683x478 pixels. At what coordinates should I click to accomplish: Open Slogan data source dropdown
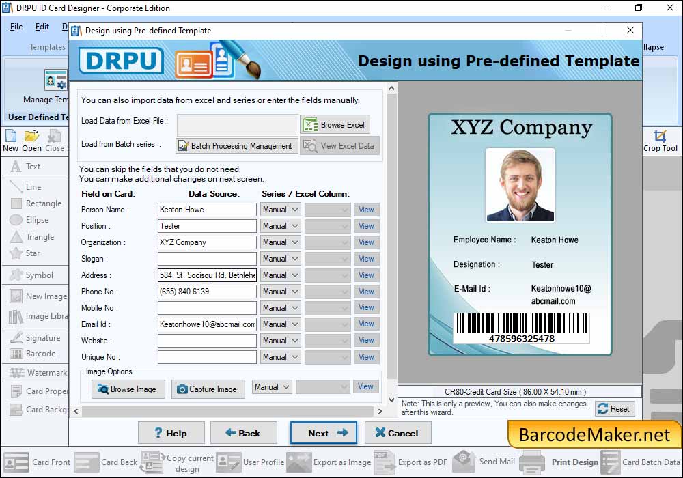coord(281,259)
